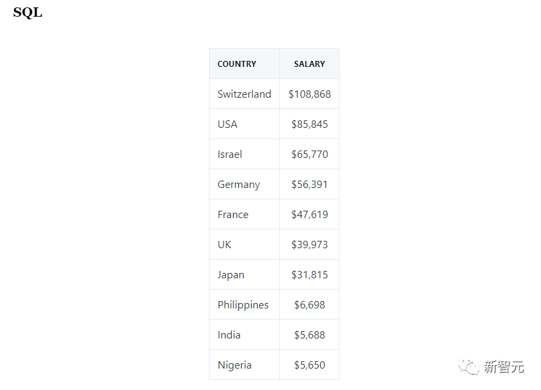541x390 pixels.
Task: Click the Germany country cell
Action: click(238, 185)
